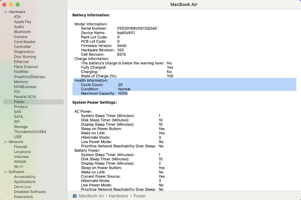Click the Network category label
The image size is (301, 200).
[x=16, y=142]
